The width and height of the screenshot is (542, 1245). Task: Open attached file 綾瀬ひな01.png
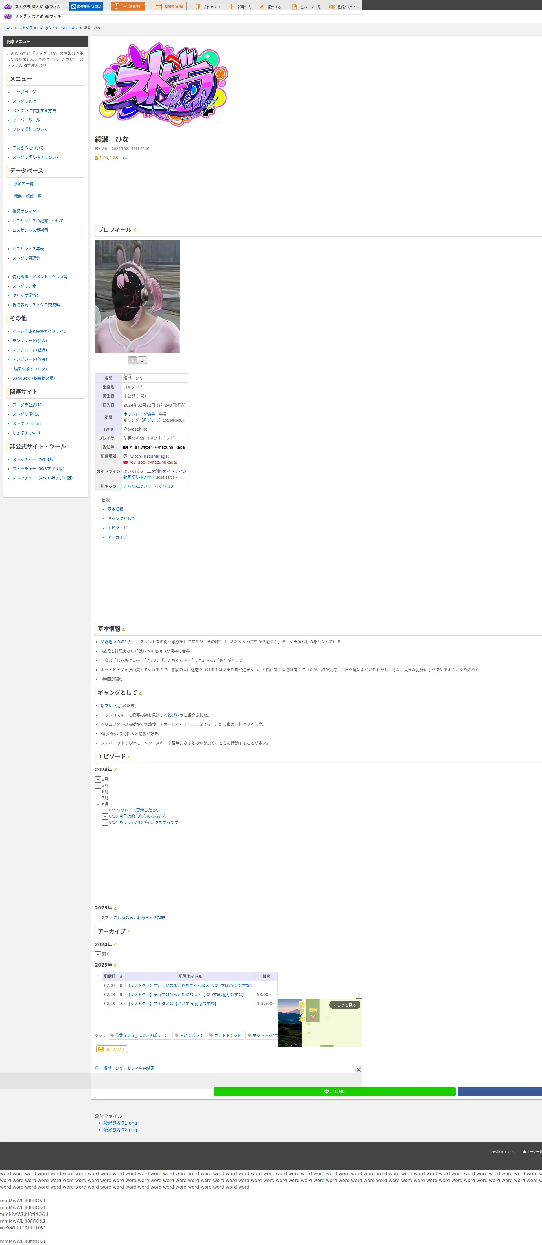pos(120,1123)
